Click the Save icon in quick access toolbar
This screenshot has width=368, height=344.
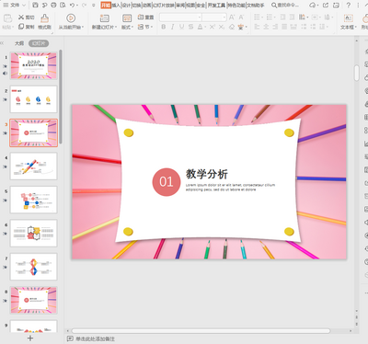(35, 6)
